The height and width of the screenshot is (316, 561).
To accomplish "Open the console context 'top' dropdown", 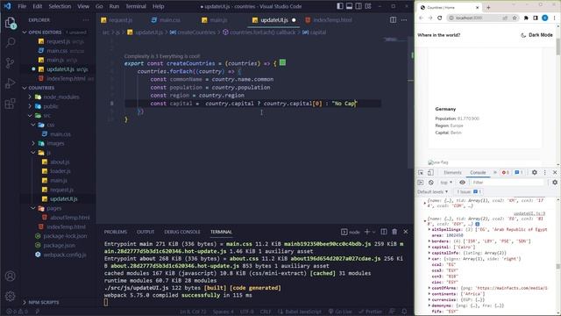I will click(446, 183).
